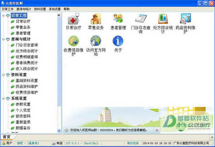Click the leaf icon beside 收费明细查询
The height and width of the screenshot is (147, 215).
click(13, 57)
